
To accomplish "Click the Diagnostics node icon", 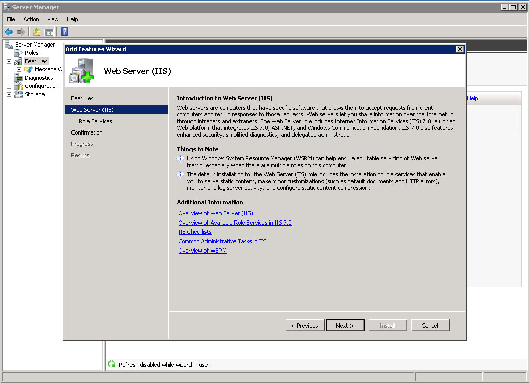I will [x=19, y=78].
